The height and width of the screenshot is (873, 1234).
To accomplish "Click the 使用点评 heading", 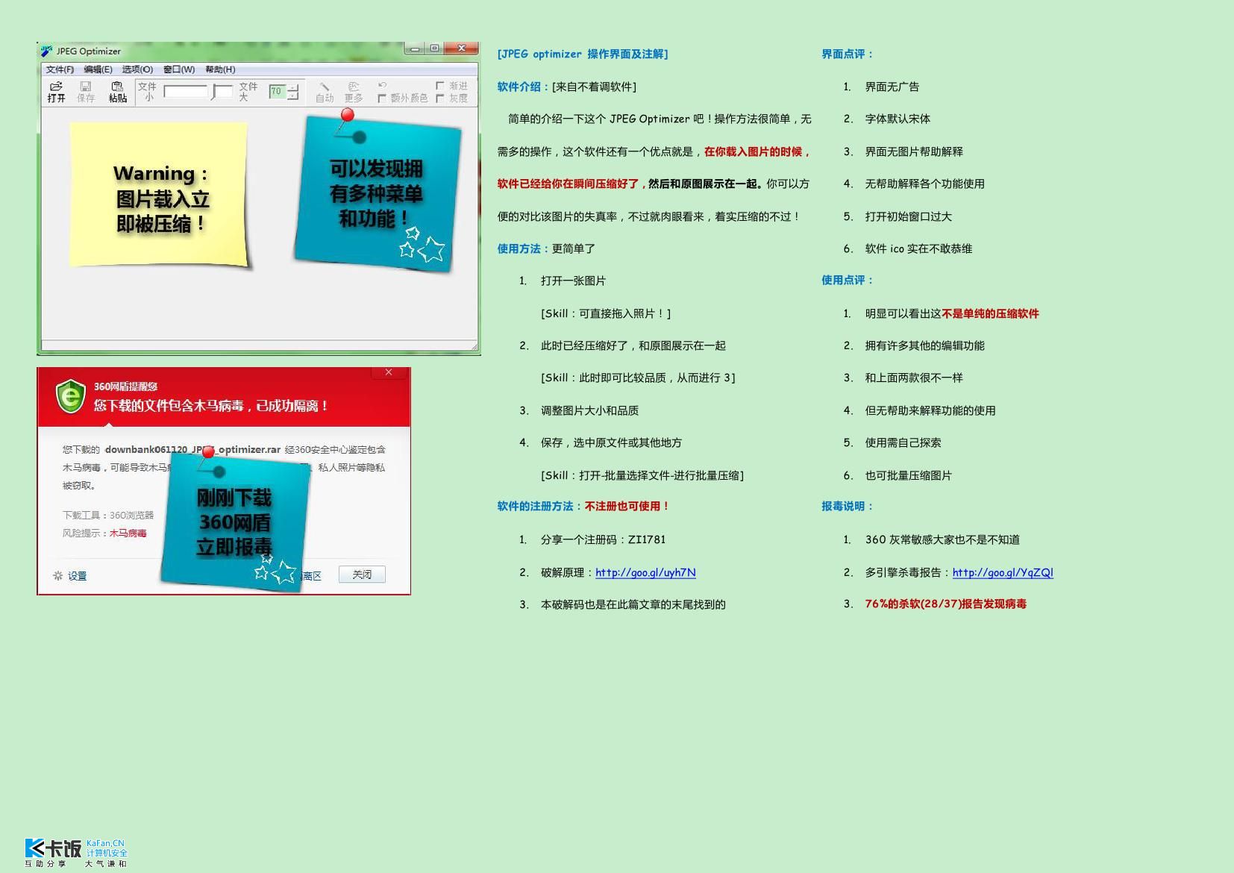I will 848,280.
